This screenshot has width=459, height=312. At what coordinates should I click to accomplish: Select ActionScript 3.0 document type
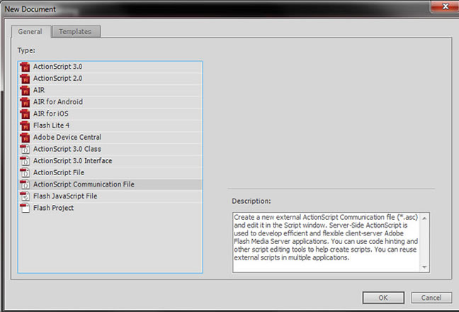tap(110, 67)
